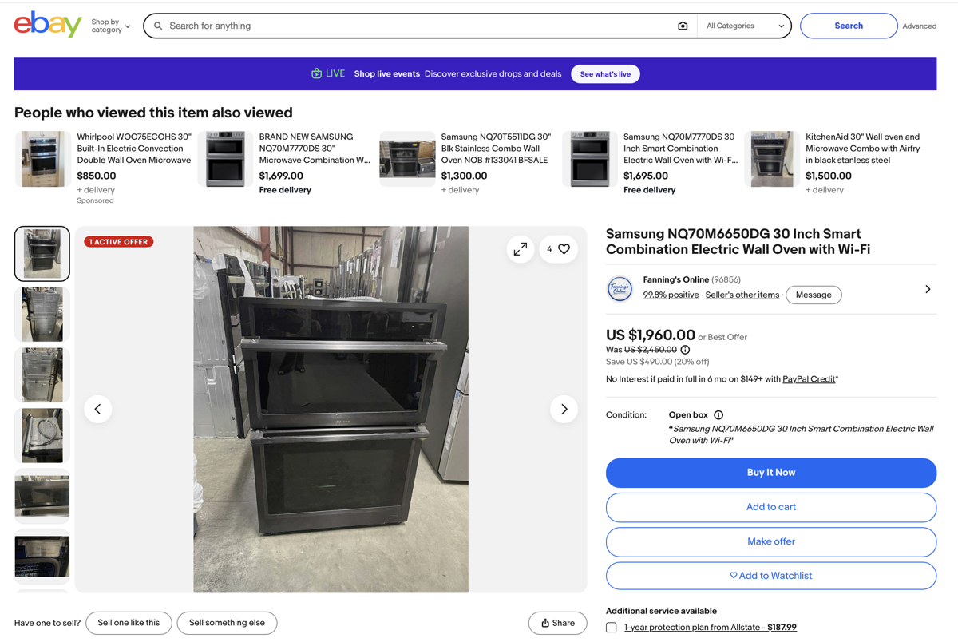Click KitchenAid oven recommendation image
Screen dimensions: 958x642
point(772,159)
